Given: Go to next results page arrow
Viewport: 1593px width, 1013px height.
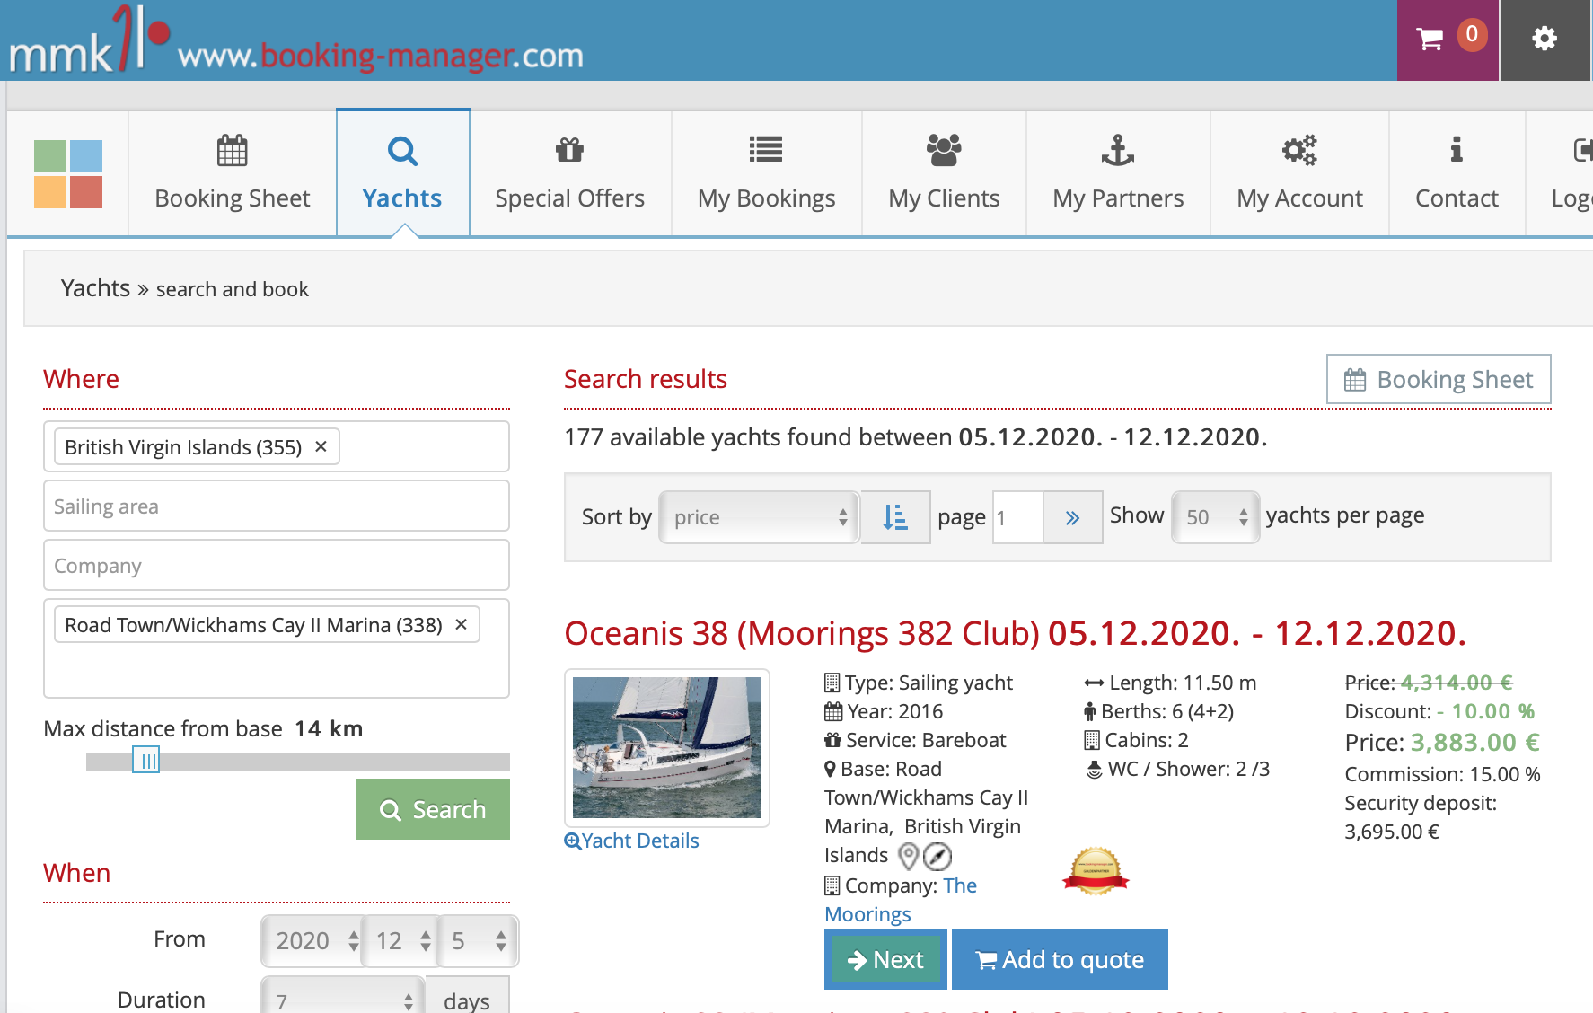Looking at the screenshot, I should tap(1072, 517).
